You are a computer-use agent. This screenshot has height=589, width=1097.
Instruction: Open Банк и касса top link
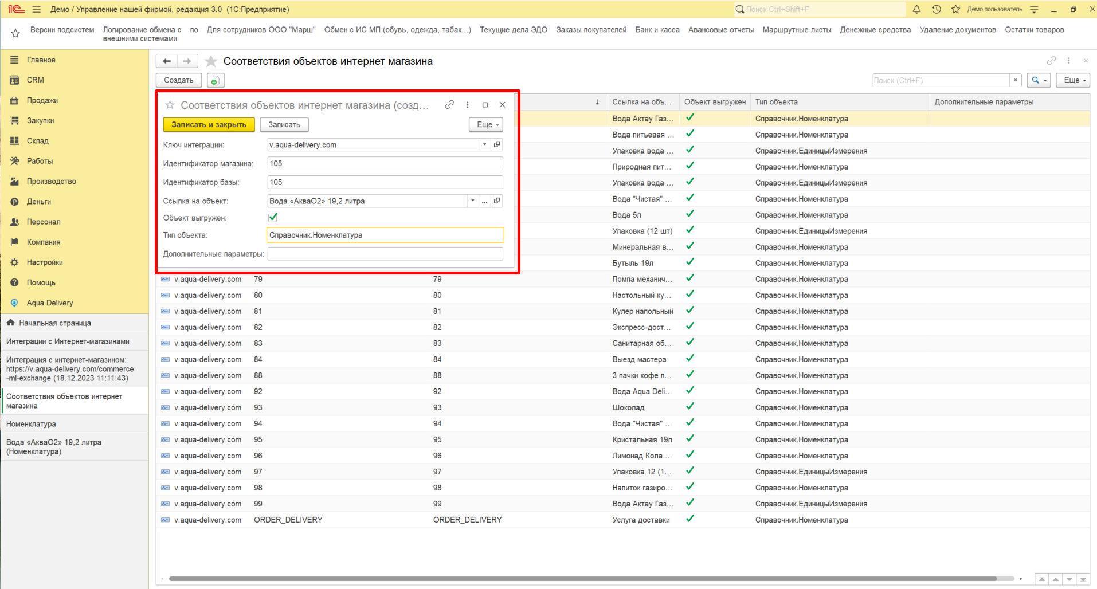[657, 30]
